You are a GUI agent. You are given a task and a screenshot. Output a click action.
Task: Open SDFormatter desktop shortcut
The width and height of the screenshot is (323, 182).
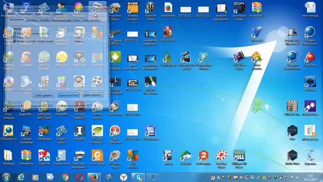point(150,132)
